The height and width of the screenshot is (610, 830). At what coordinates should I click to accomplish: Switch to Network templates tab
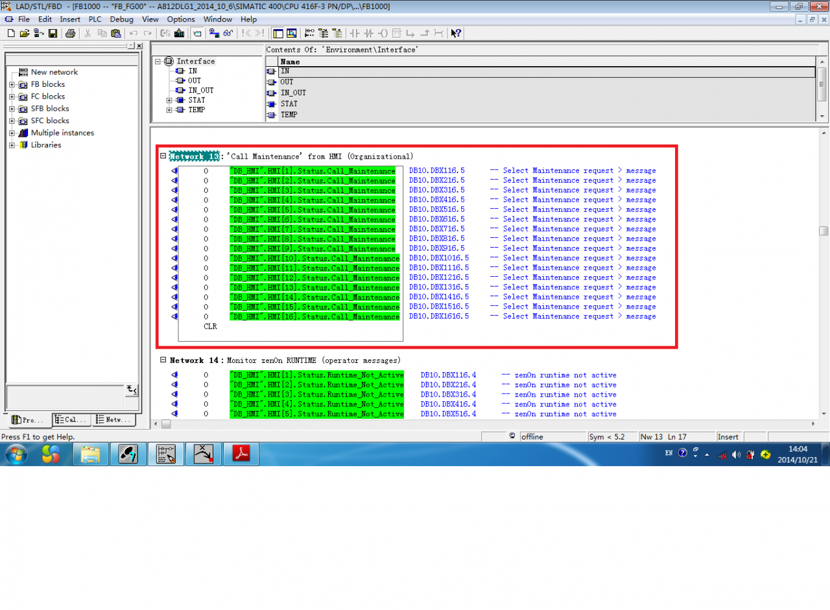(x=114, y=420)
